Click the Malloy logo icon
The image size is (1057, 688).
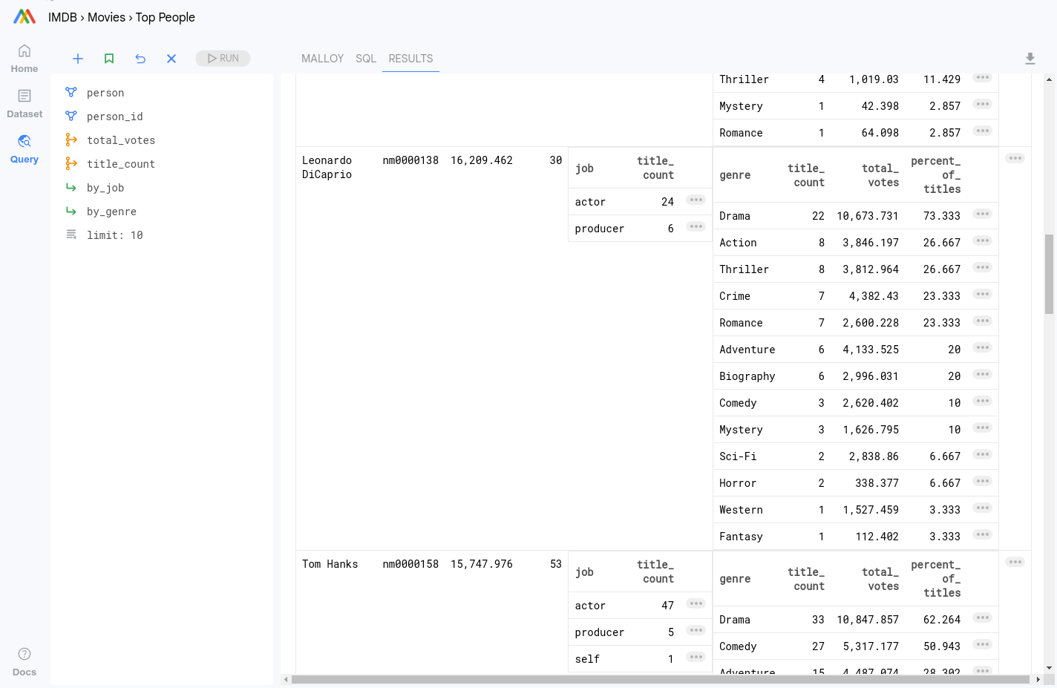click(x=24, y=16)
